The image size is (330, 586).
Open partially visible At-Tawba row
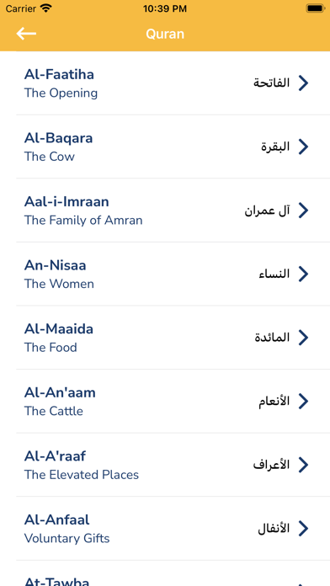pos(165,573)
